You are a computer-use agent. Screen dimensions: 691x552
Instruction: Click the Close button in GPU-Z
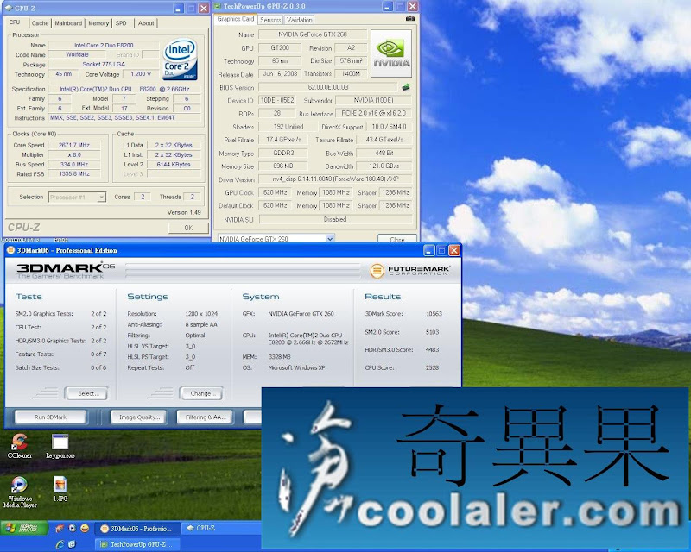[396, 239]
